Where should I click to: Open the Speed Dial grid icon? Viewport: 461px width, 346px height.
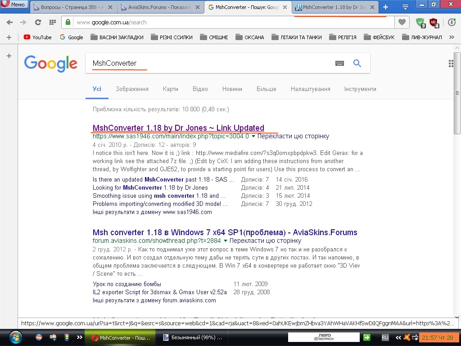pos(53,22)
